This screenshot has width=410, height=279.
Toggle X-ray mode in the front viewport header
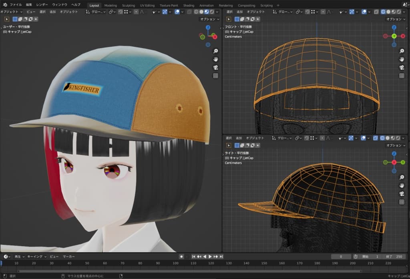(376, 12)
